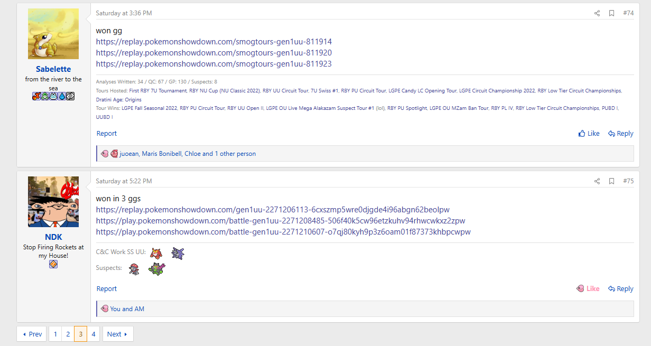
Task: Open NDK's avatar image
Action: [x=53, y=202]
